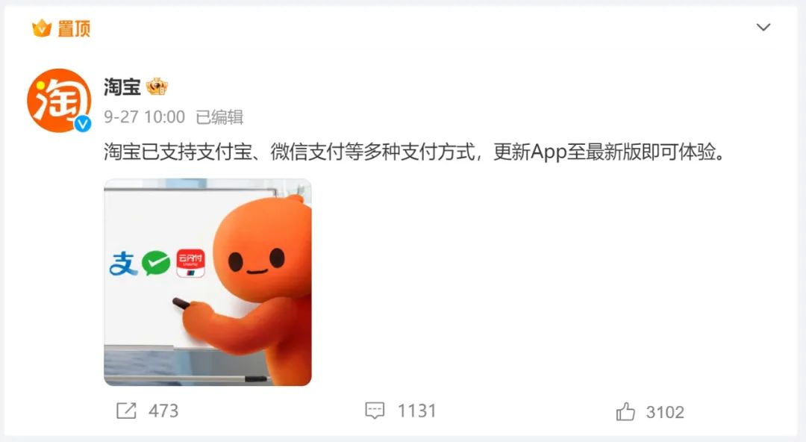806x442 pixels.
Task: Click the repost count 473
Action: pos(163,411)
